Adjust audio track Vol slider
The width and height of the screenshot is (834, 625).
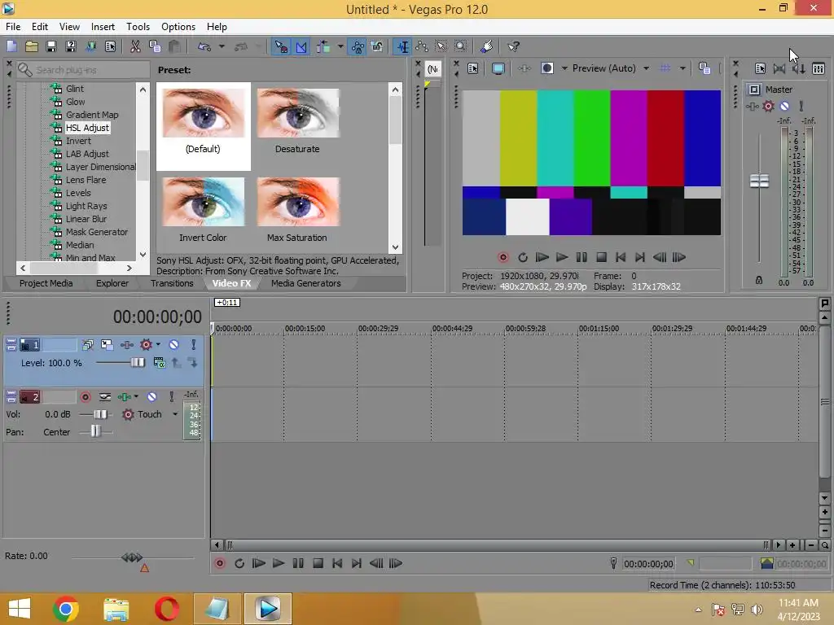coord(100,414)
